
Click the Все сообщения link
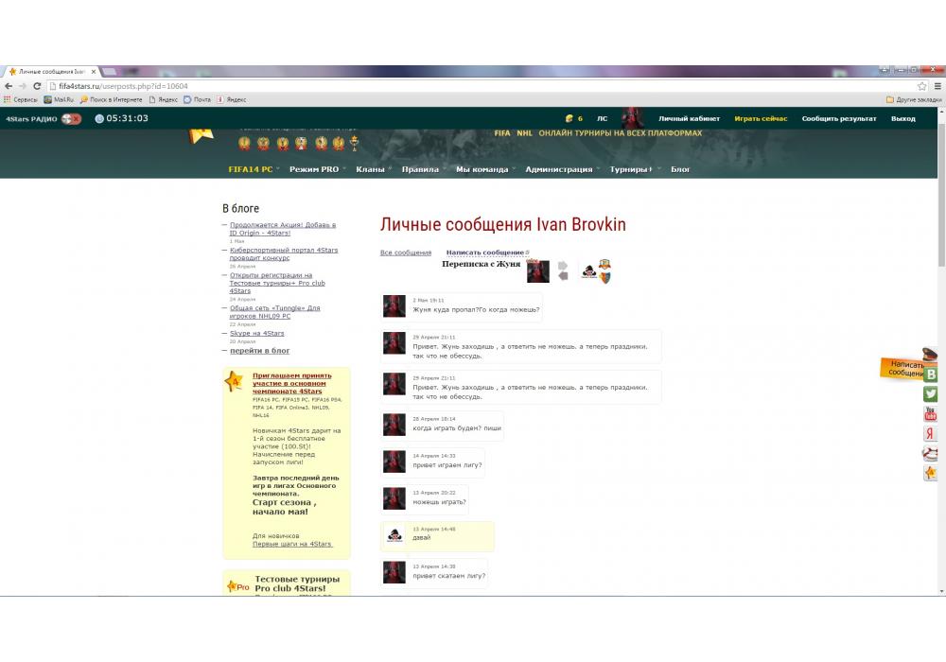405,253
